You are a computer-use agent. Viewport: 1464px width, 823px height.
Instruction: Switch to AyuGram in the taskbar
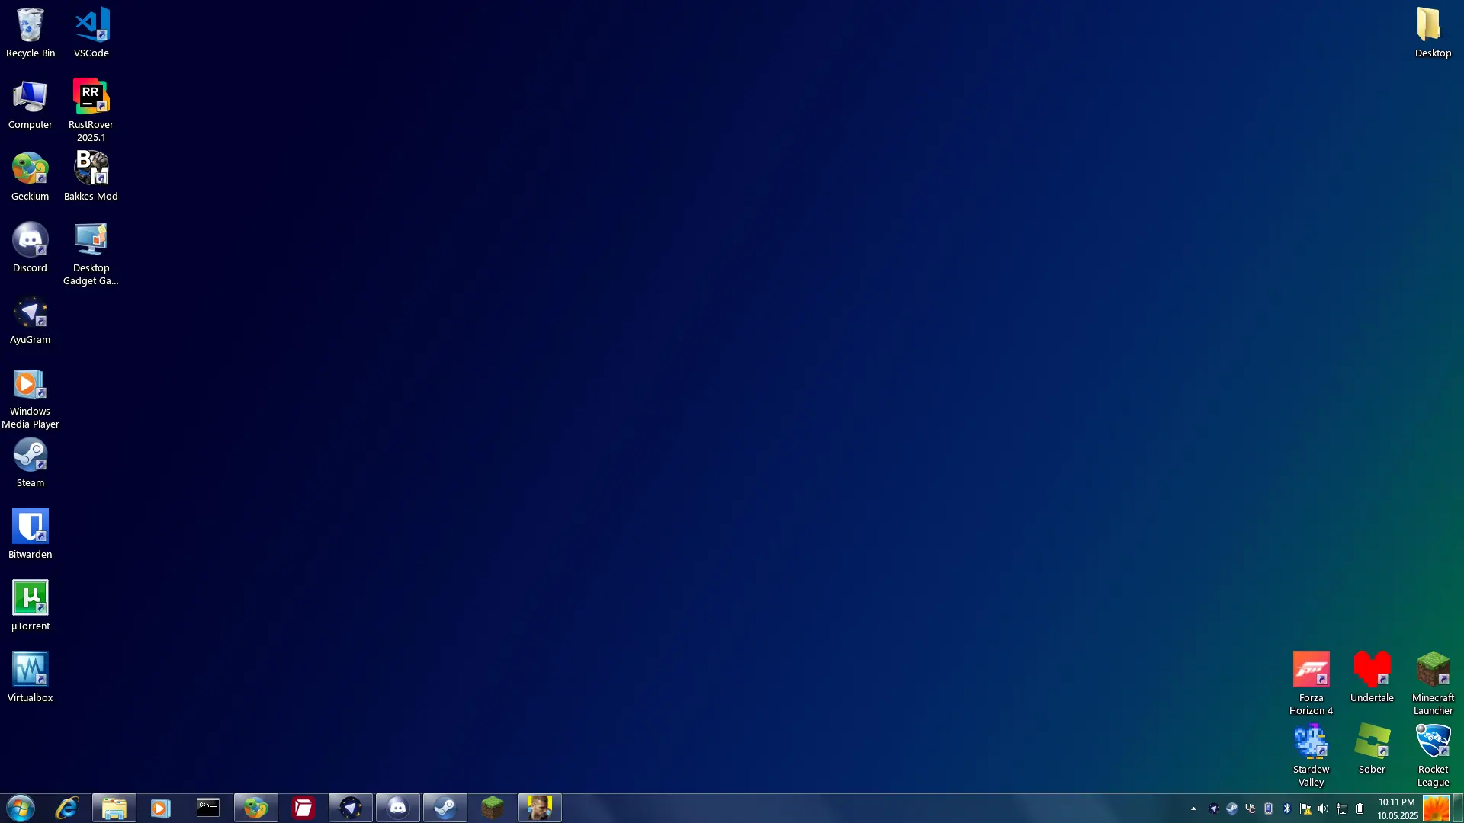pos(351,808)
